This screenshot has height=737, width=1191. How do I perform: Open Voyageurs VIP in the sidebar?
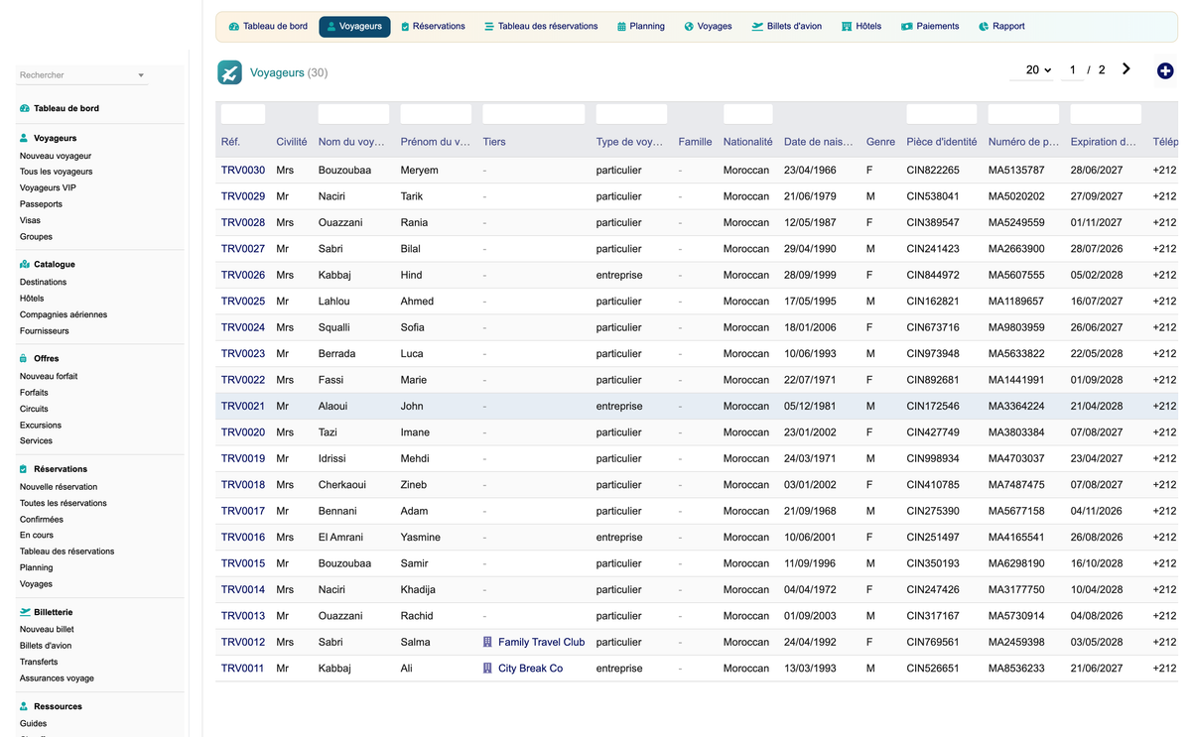tap(48, 187)
